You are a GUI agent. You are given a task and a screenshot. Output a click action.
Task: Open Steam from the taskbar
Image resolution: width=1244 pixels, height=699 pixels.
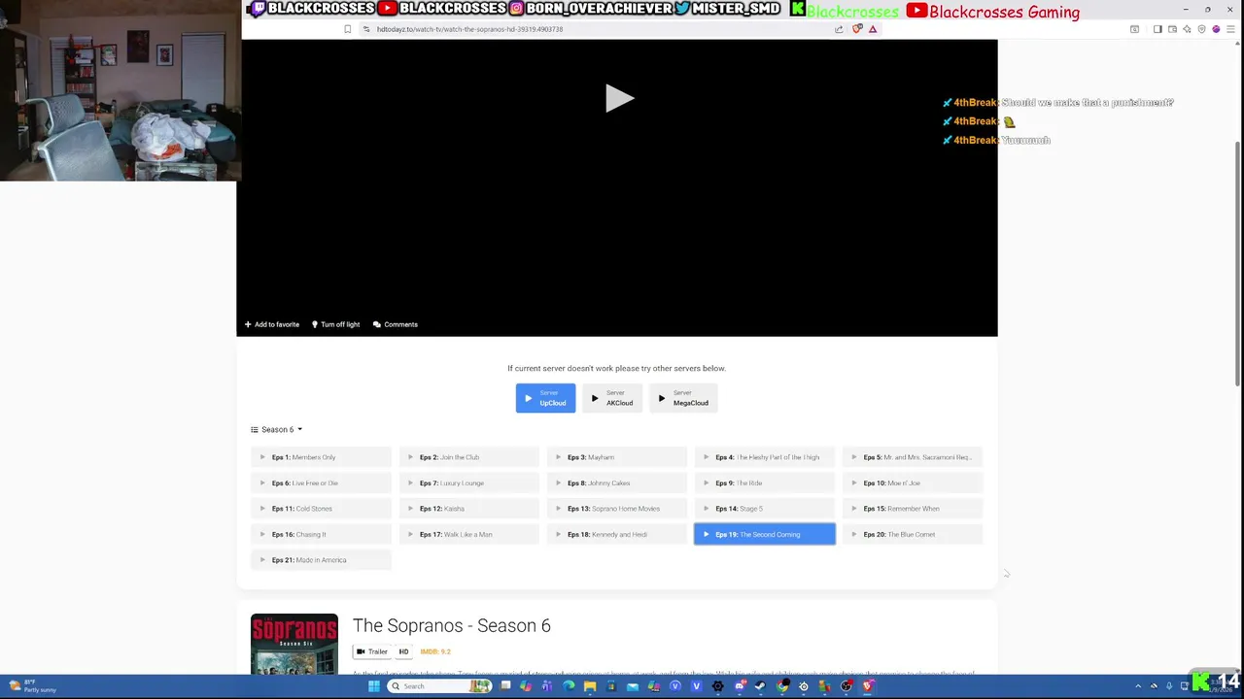tap(760, 686)
